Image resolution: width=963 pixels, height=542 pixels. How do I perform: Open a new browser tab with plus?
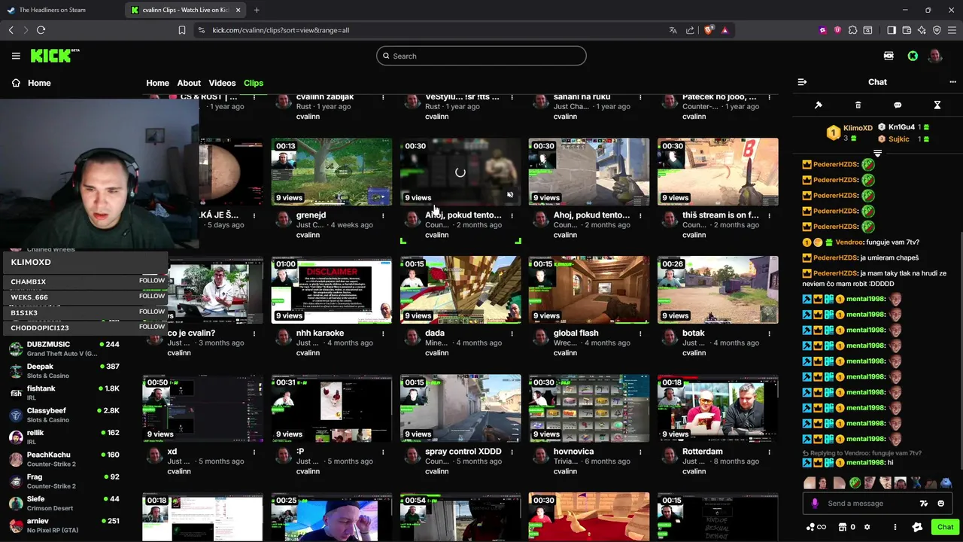click(x=257, y=10)
